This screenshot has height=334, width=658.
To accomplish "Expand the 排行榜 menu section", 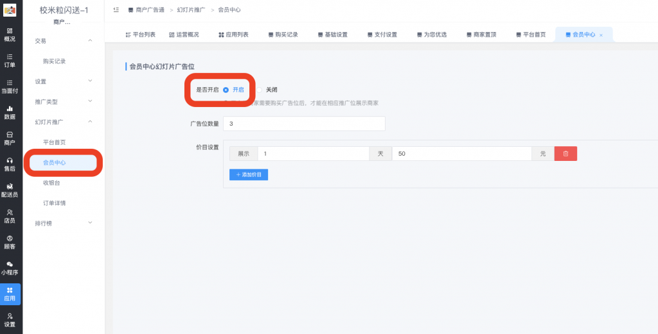I will (64, 224).
